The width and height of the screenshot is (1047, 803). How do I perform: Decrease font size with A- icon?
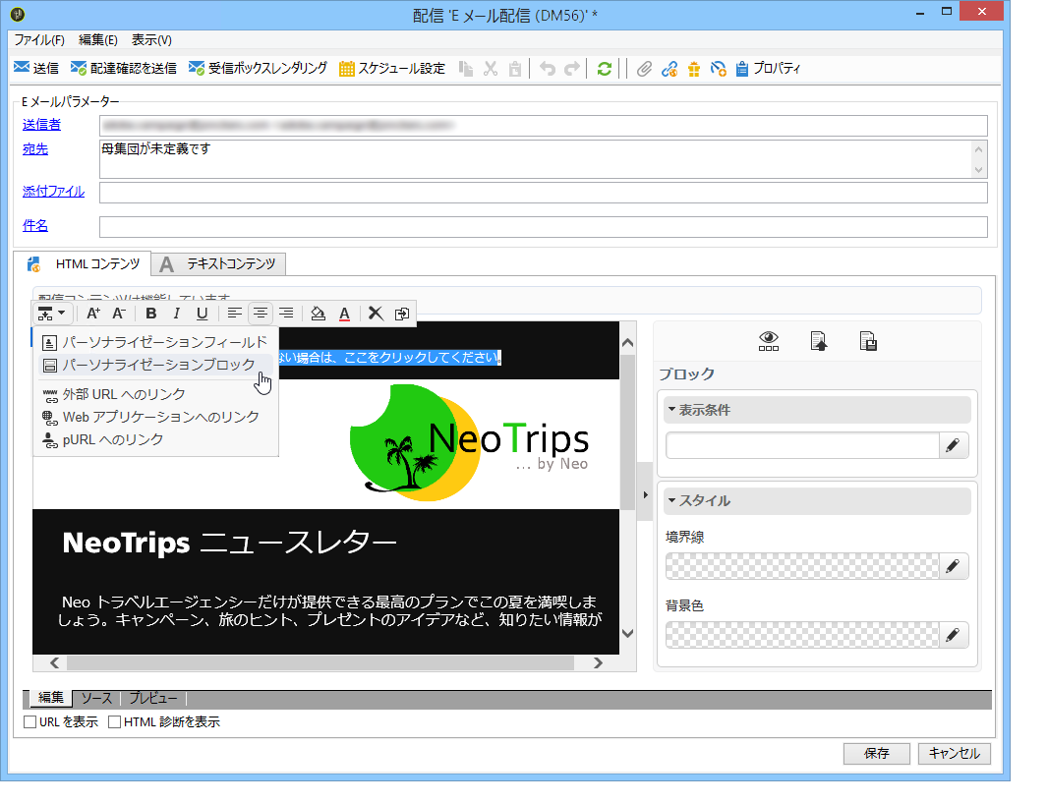tap(119, 314)
